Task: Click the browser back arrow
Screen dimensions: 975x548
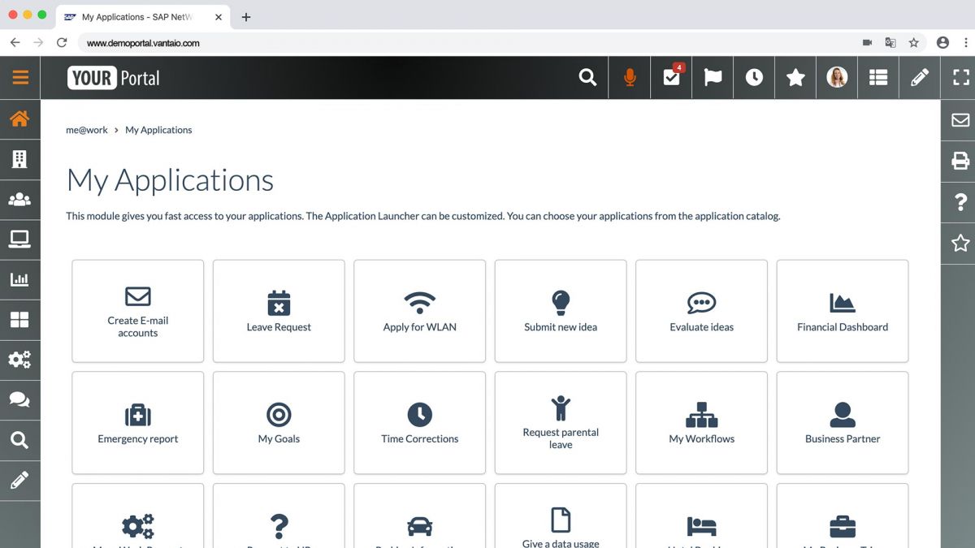Action: point(15,42)
